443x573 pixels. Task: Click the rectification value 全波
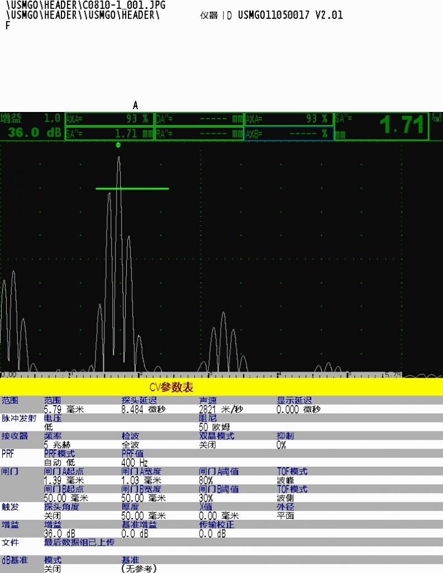click(130, 445)
